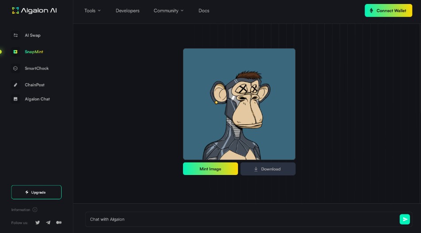The height and width of the screenshot is (233, 421).
Task: Open ChainPost via its pencil icon
Action: 16,85
